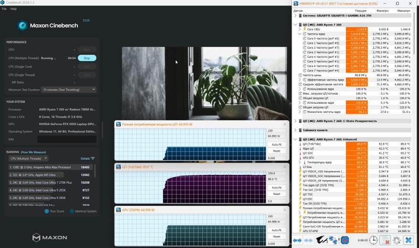Click the Cinebench app icon in title bar
419x248 pixels.
2,2
